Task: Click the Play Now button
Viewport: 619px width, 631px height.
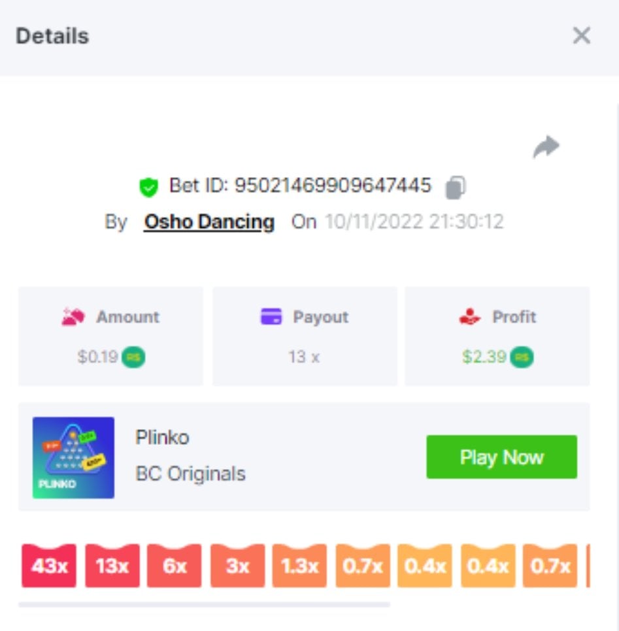Action: point(502,457)
